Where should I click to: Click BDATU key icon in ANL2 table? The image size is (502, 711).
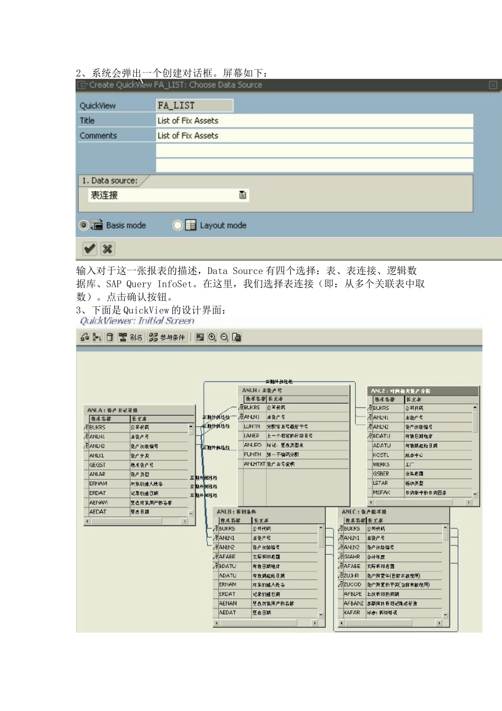370,436
